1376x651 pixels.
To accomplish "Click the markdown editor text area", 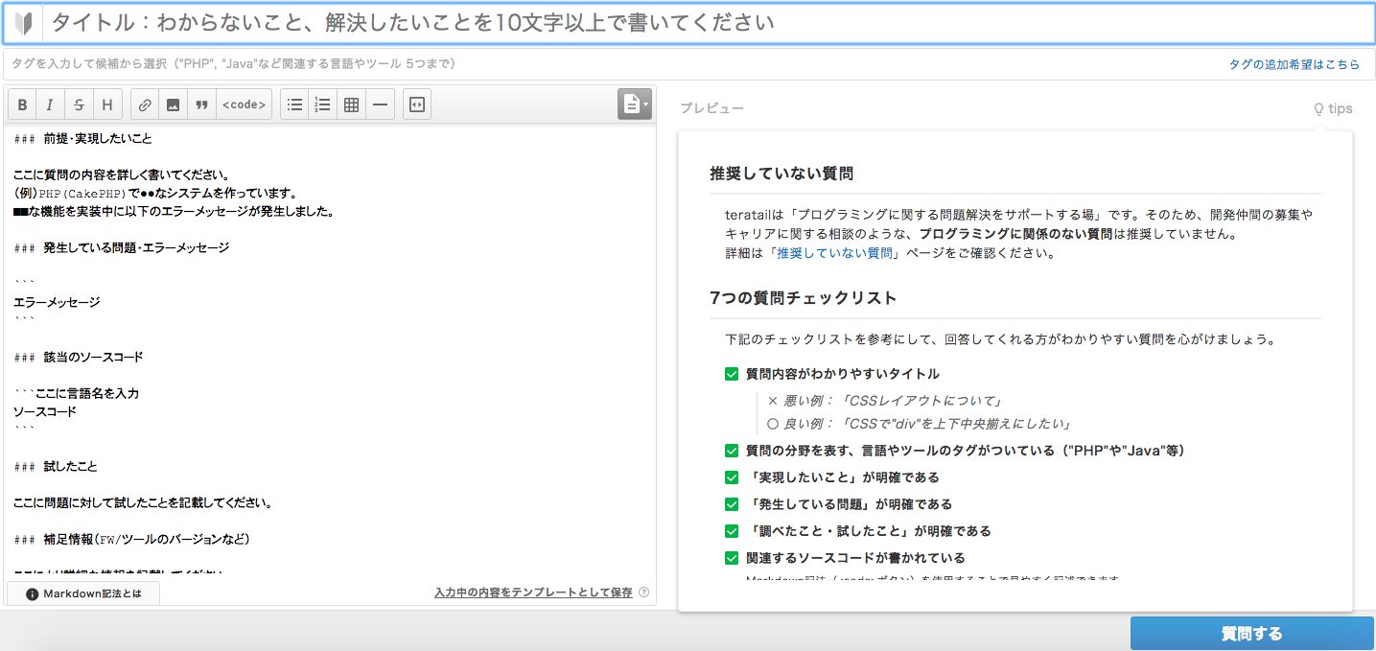I will [x=330, y=350].
